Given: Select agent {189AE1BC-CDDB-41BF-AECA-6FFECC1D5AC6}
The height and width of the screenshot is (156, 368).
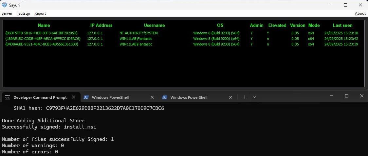Looking at the screenshot, I should click(x=43, y=39).
